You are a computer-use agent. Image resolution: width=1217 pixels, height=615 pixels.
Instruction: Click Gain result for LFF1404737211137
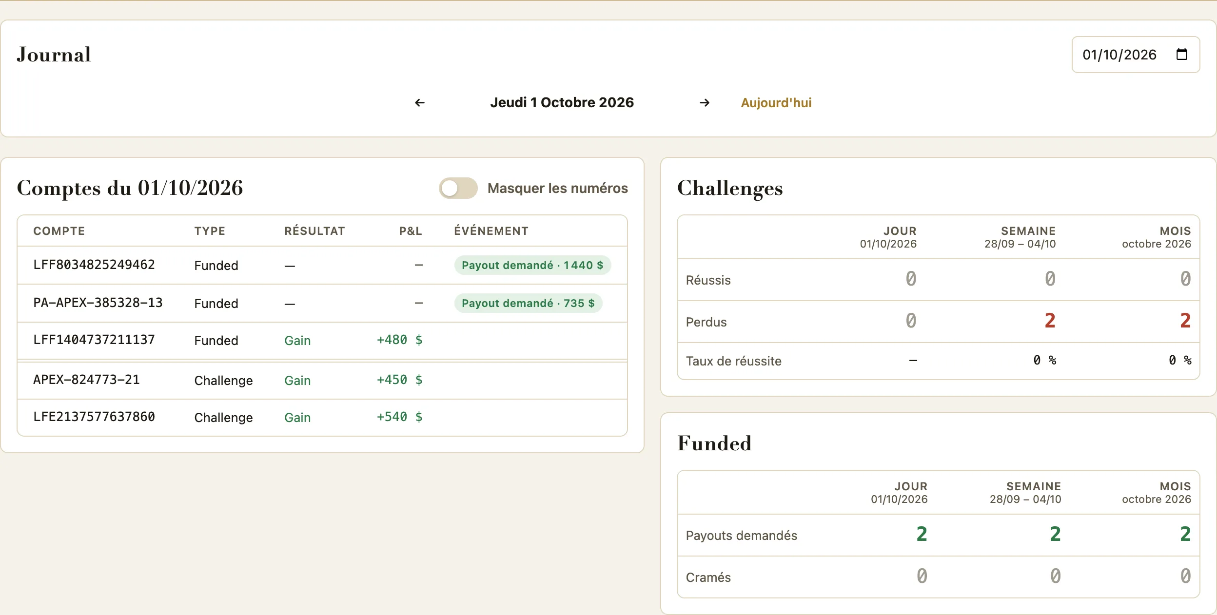click(x=297, y=341)
